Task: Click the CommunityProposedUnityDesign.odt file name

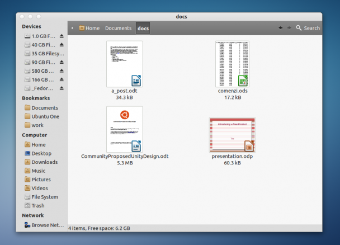Action: click(x=125, y=156)
